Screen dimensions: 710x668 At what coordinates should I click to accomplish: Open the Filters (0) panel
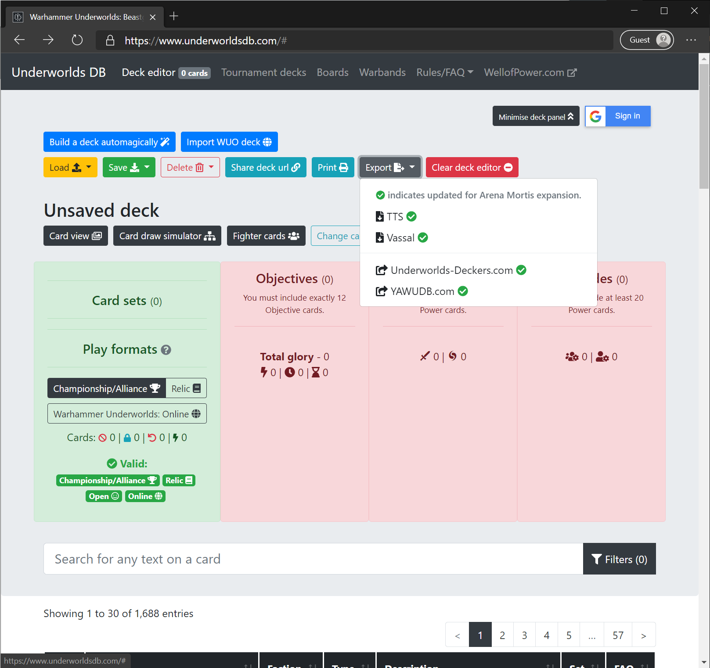[620, 559]
